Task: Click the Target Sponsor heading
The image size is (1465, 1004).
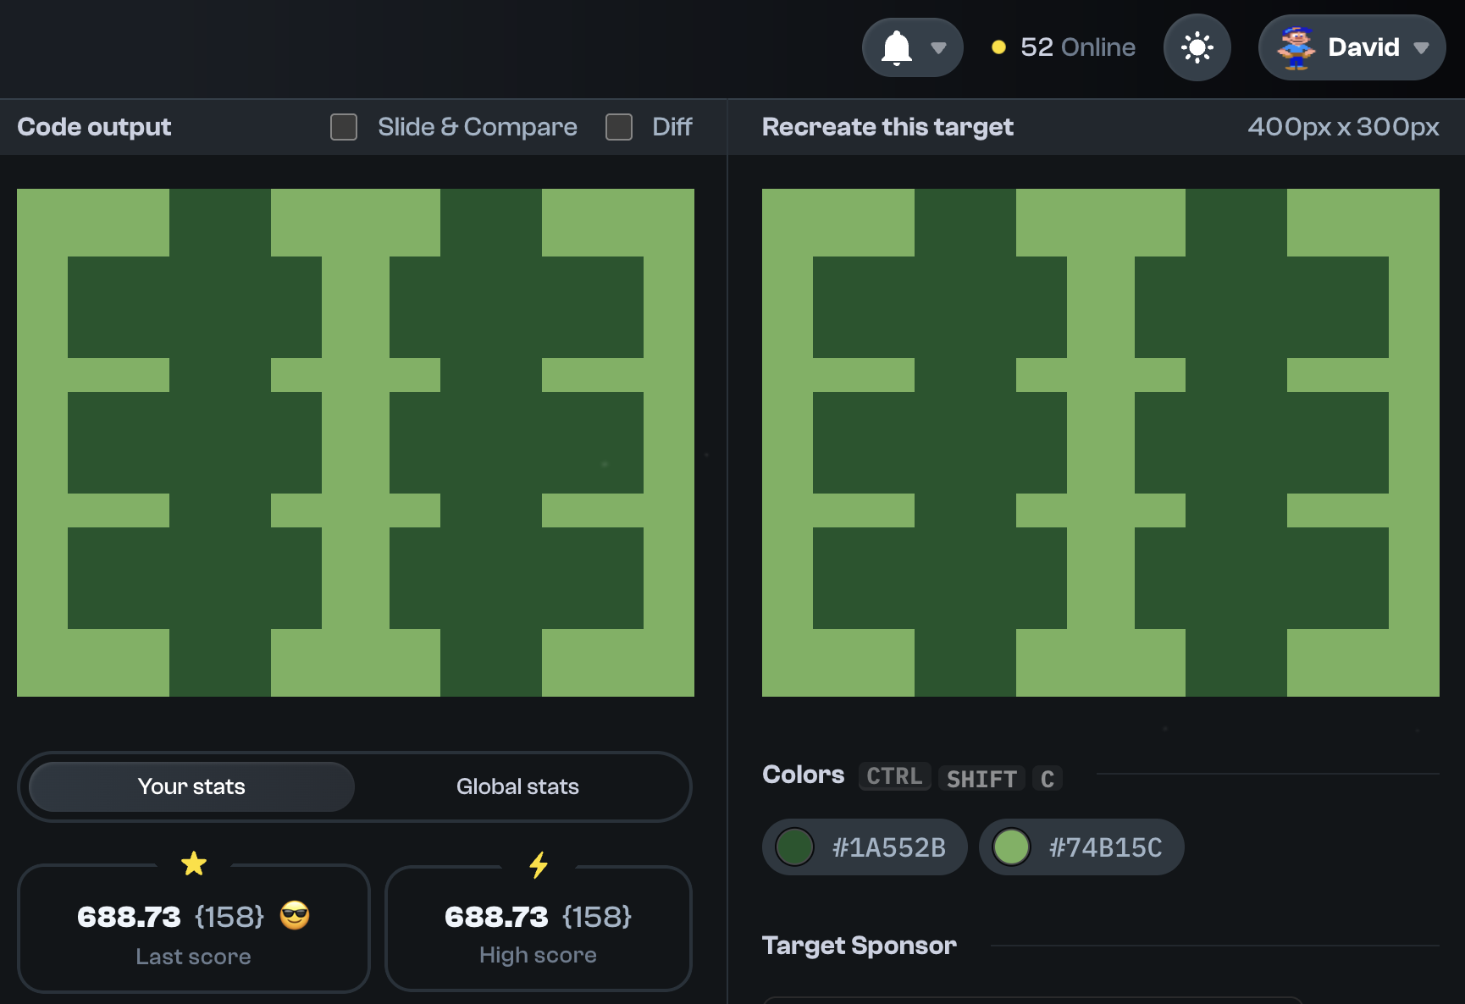Action: (860, 945)
